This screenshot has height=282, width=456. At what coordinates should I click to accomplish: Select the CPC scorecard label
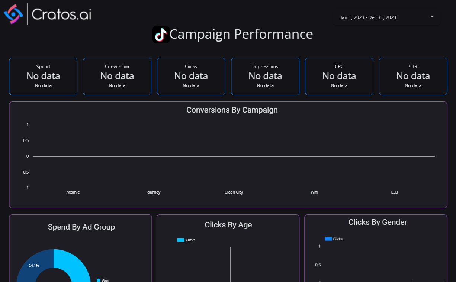click(x=339, y=67)
